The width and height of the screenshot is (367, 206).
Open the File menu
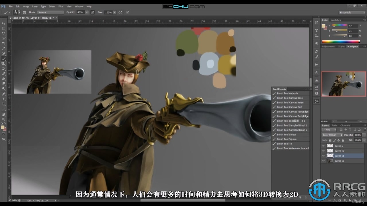[x=11, y=6]
